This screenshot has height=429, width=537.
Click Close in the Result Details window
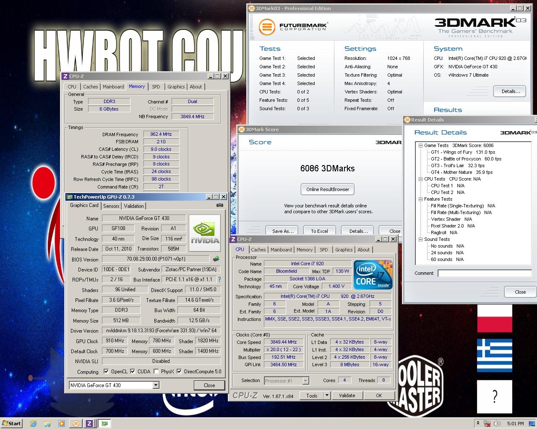[520, 292]
